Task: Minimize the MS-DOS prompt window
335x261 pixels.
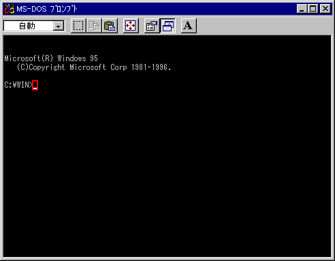Action: tap(302, 9)
